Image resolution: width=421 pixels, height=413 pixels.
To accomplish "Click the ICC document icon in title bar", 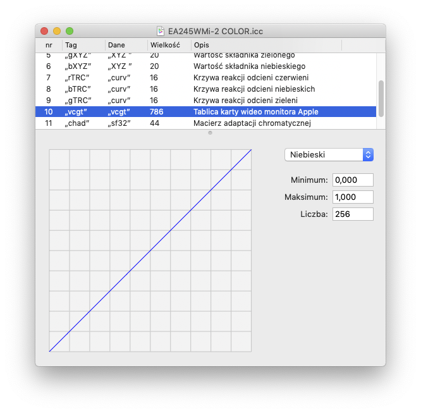I will tap(161, 31).
